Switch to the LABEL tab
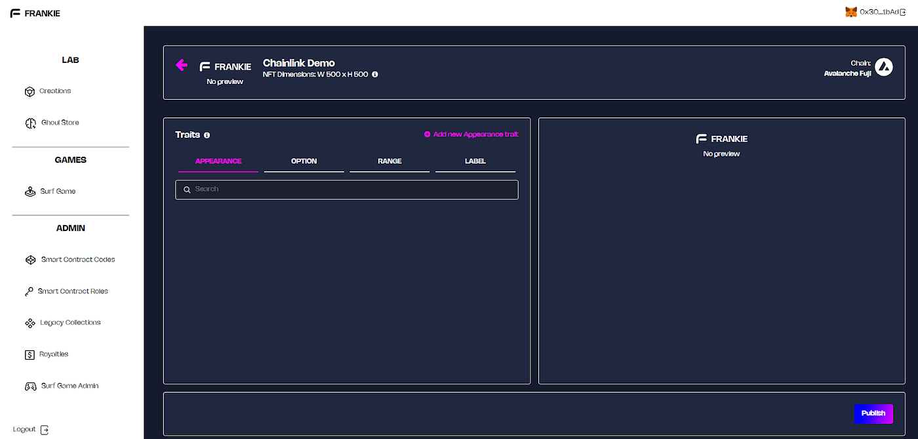This screenshot has width=918, height=439. pos(475,161)
